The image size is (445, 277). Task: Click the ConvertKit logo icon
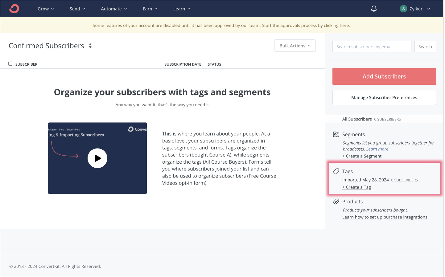(14, 9)
